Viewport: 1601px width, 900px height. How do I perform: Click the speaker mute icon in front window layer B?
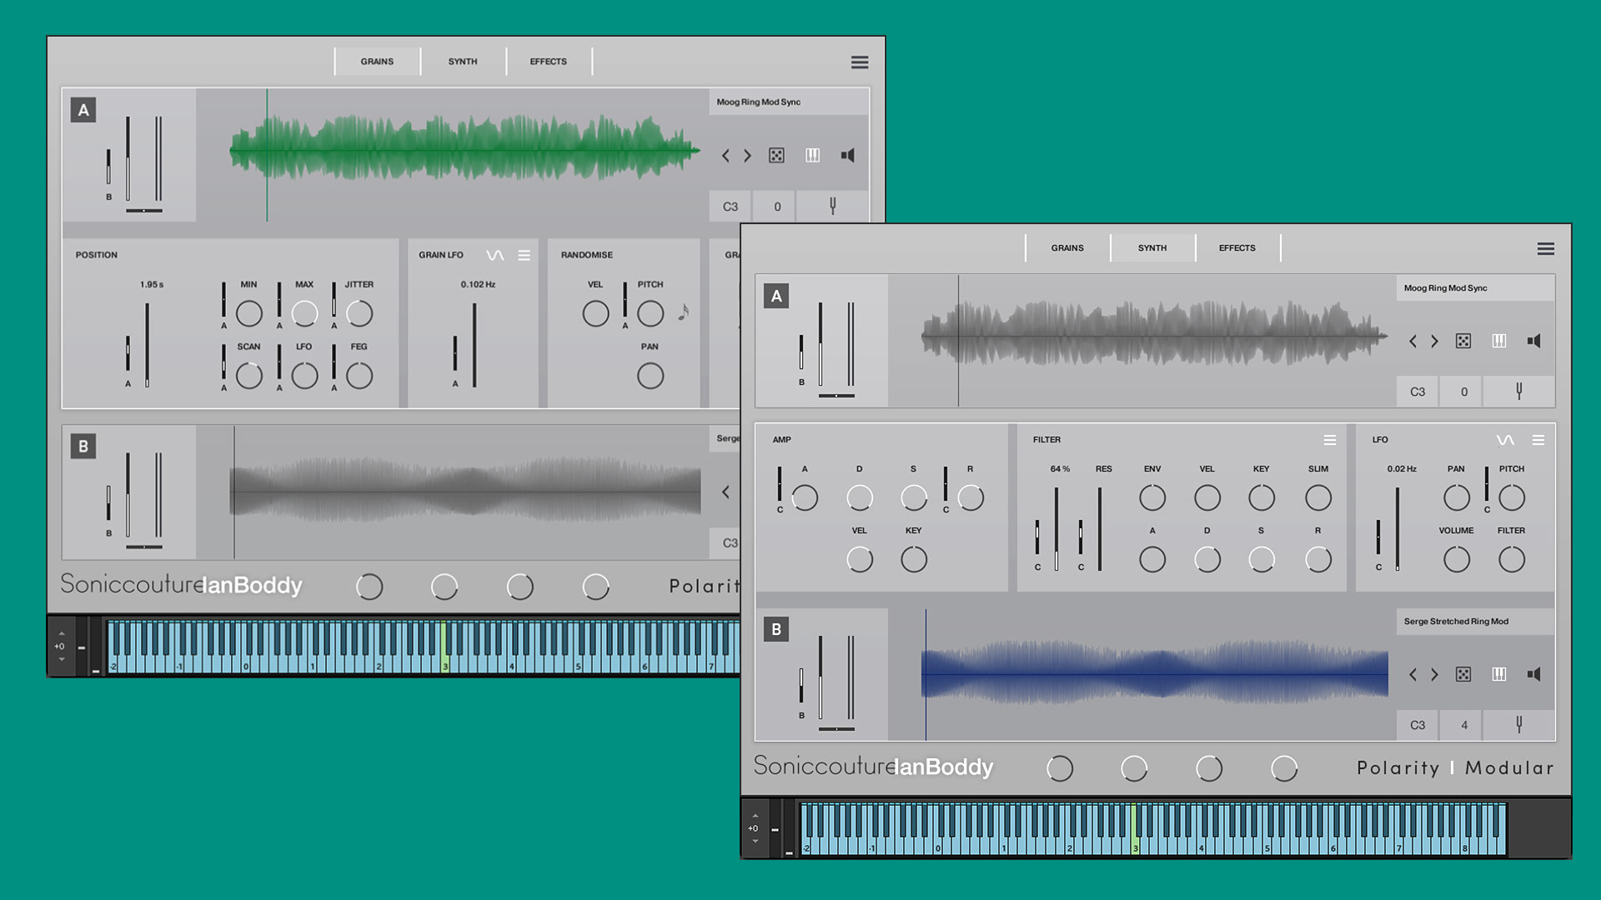[1533, 674]
